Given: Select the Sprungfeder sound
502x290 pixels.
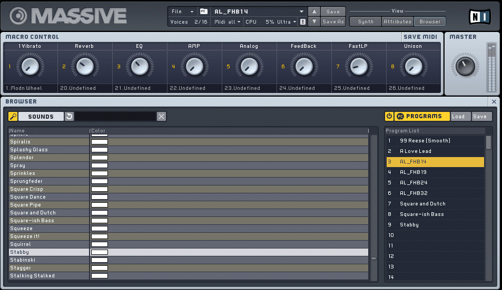Looking at the screenshot, I should 188,181.
